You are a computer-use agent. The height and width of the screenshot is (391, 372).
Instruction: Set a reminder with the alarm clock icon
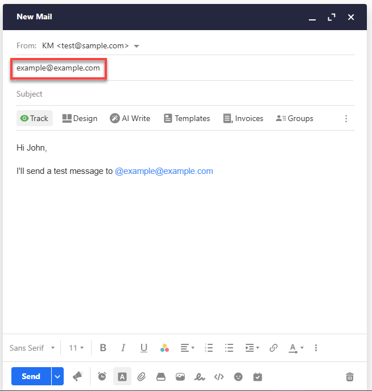[102, 376]
